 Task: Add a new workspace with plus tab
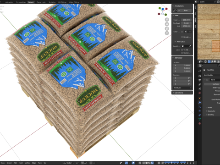pos(82,2)
